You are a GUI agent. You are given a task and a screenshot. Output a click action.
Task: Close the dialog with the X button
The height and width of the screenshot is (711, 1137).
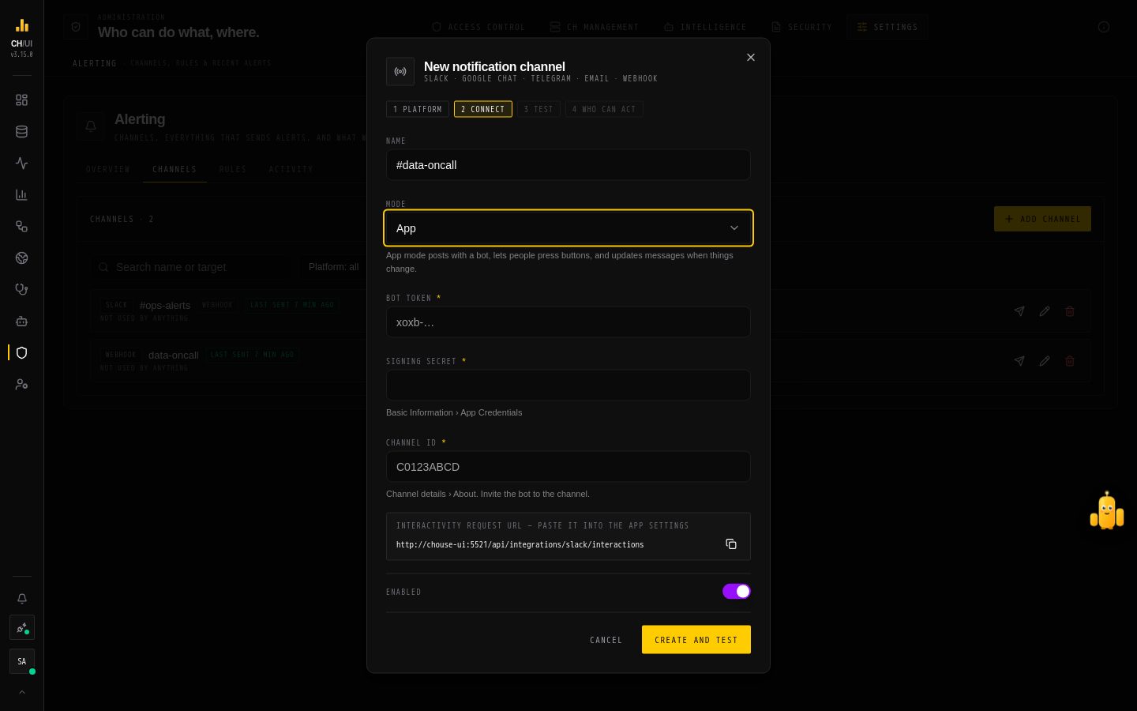(x=751, y=58)
